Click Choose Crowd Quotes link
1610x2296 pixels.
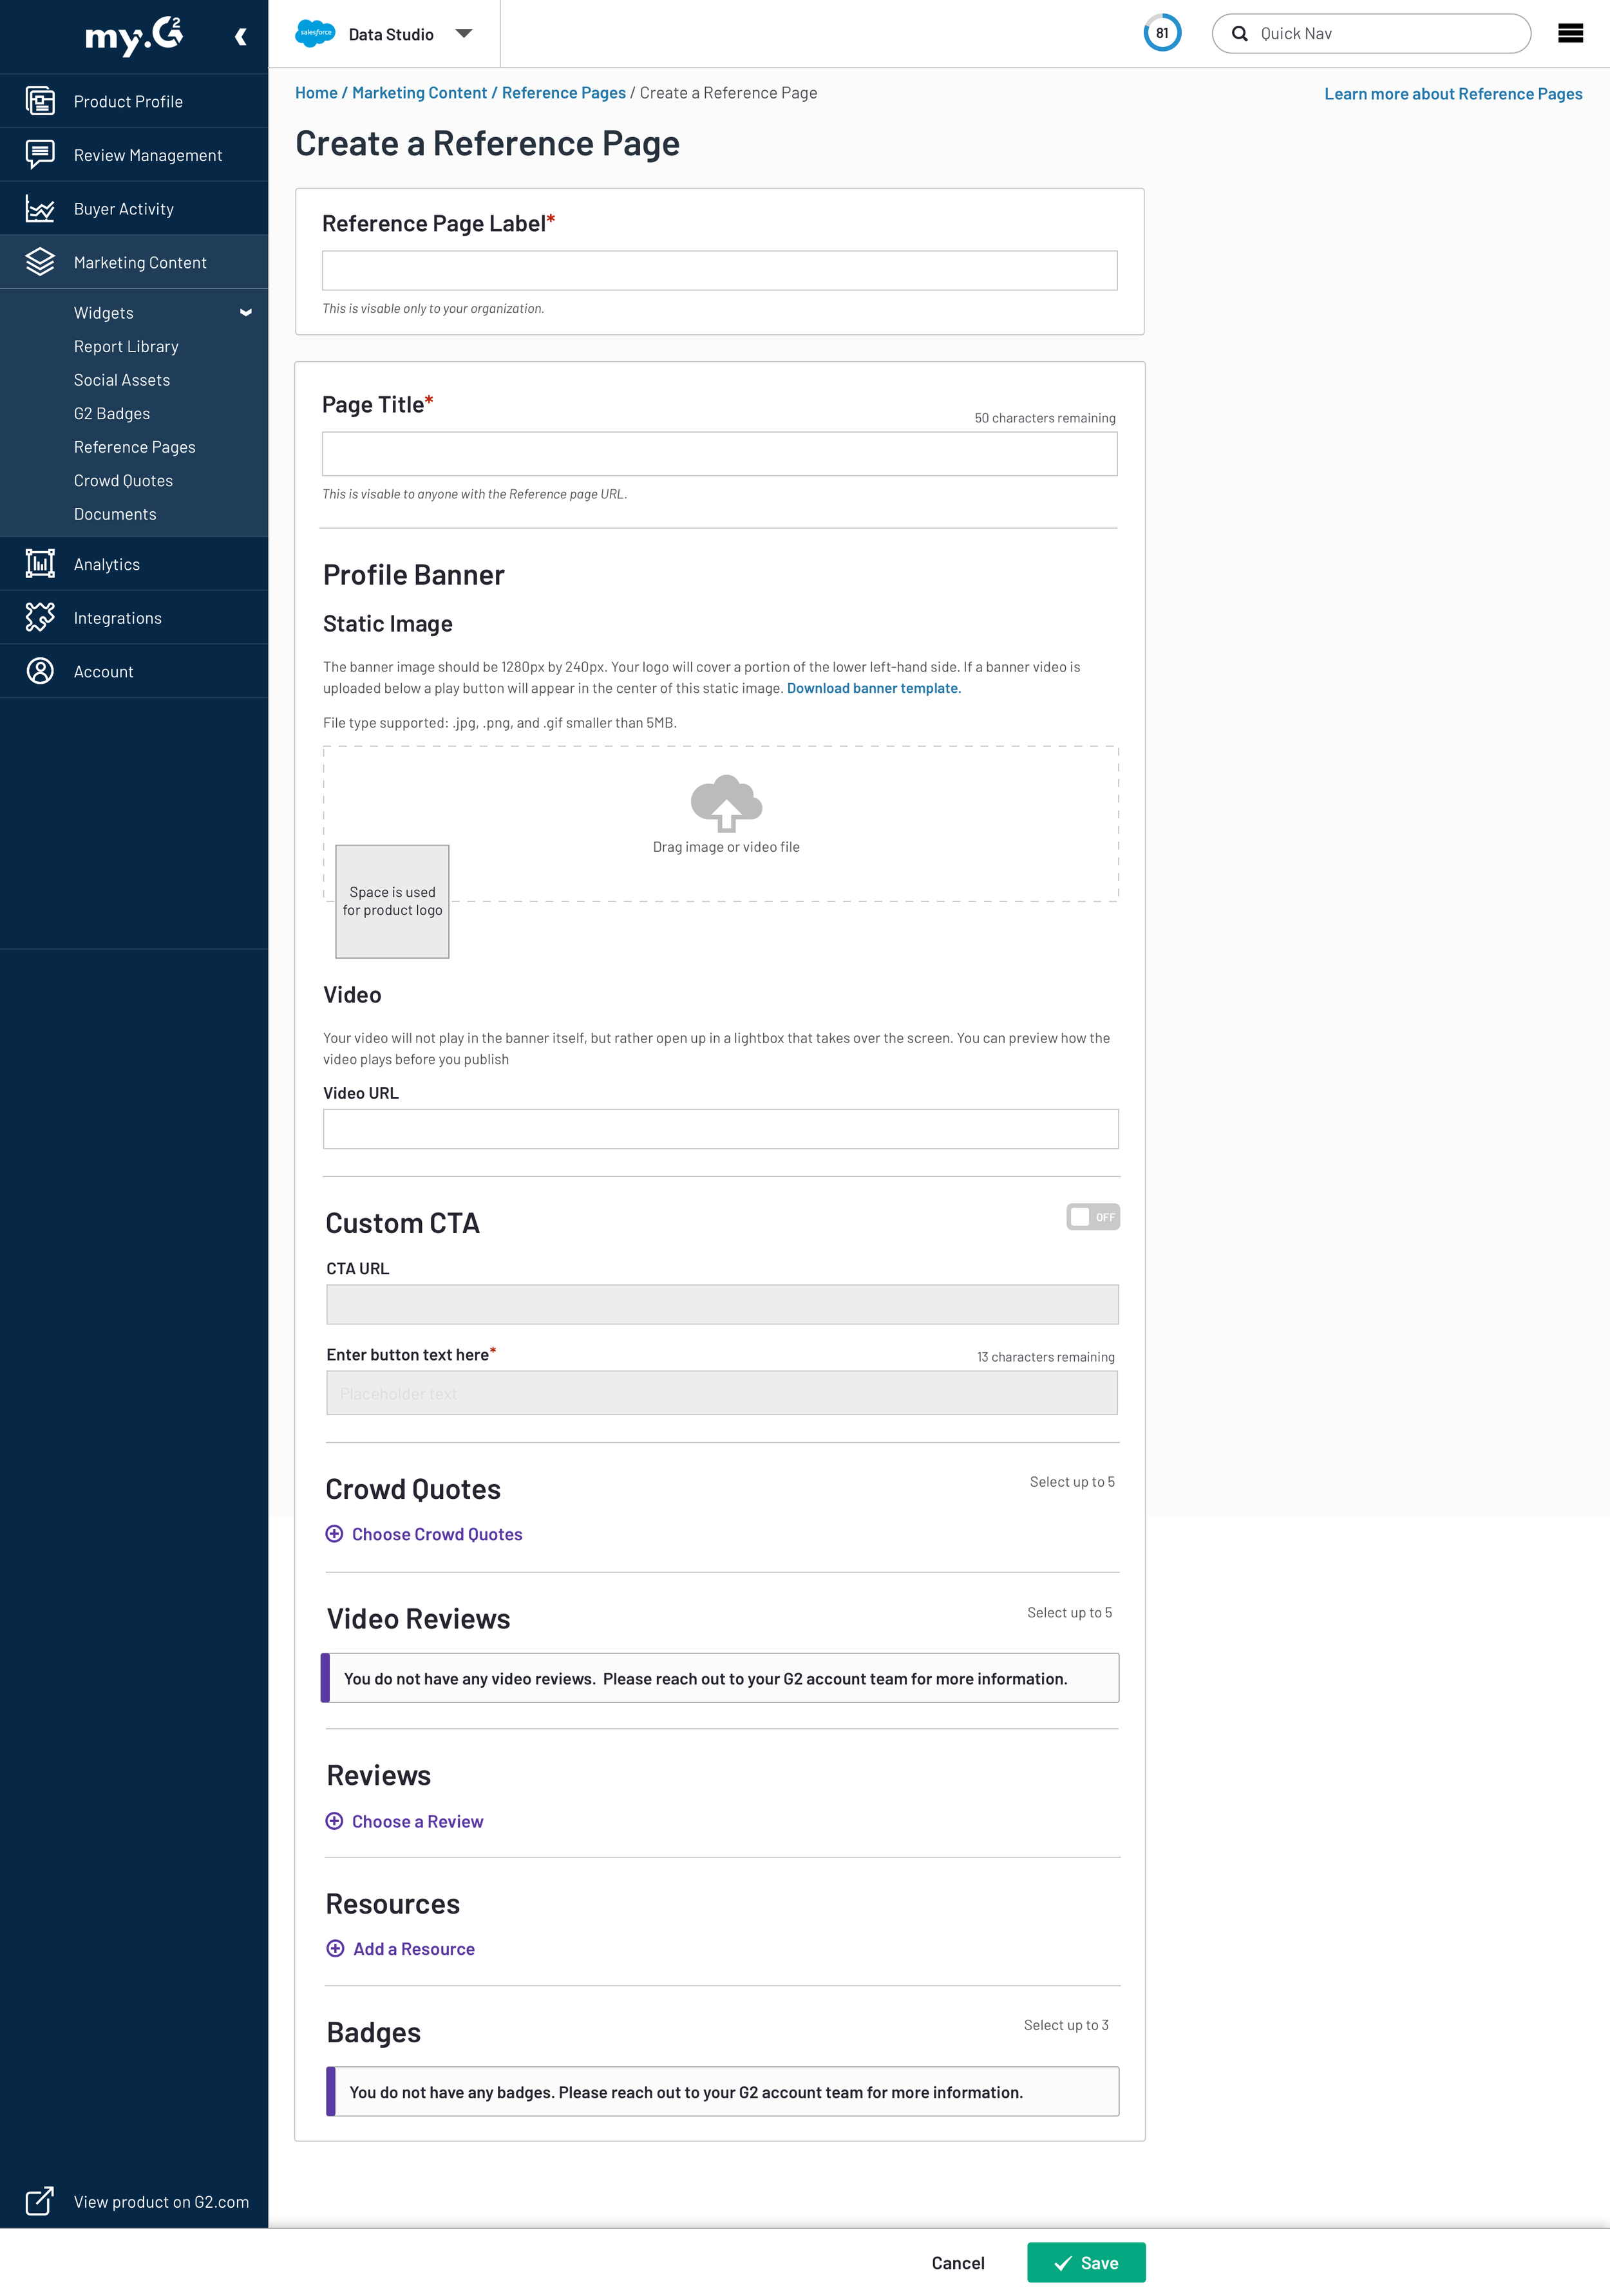pos(436,1534)
